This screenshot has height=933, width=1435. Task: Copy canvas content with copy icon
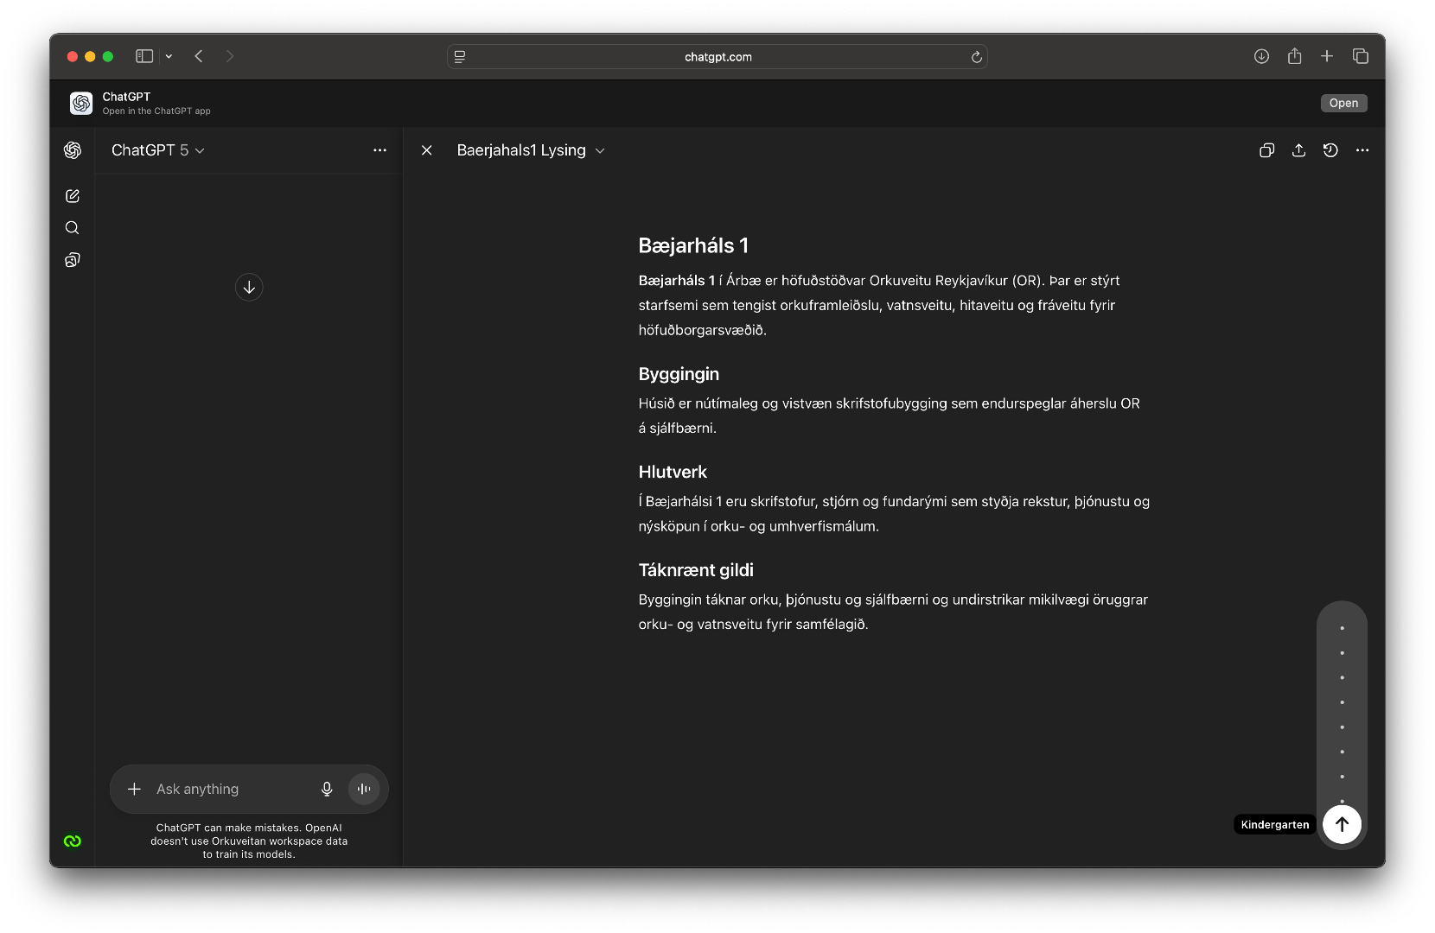pos(1266,150)
